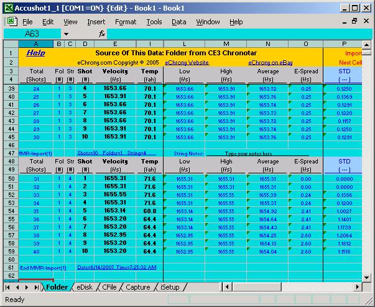Go to first sheet tab arrow
Viewport: 375px width, 307px height.
pos(7,287)
